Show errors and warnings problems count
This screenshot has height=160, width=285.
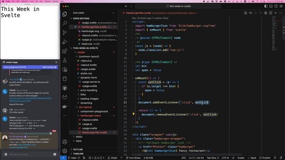(96, 158)
